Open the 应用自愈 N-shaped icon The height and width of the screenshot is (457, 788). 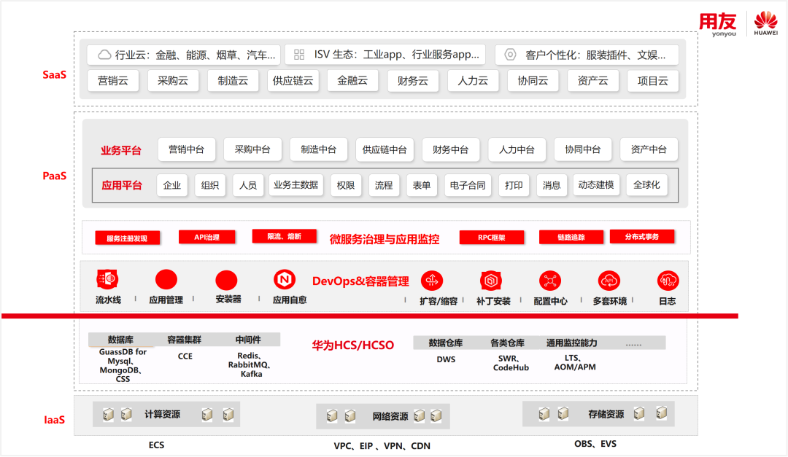click(x=285, y=279)
